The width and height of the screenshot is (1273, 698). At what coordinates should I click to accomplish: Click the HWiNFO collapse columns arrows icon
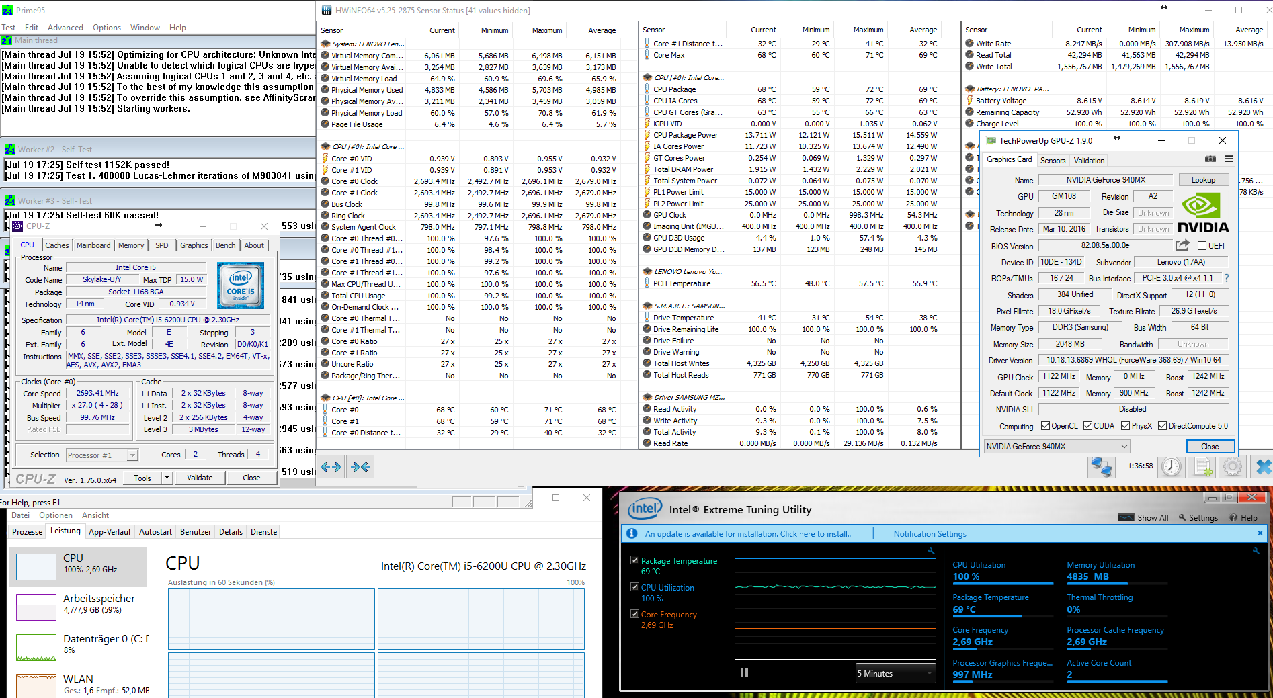[x=360, y=467]
